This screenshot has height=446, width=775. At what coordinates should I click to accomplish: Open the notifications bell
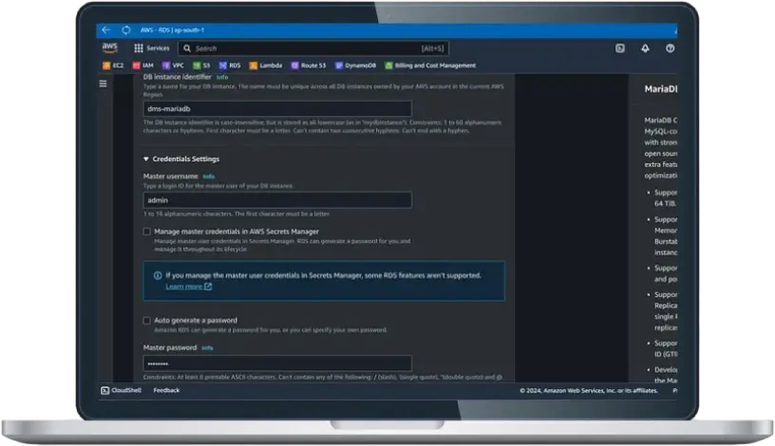click(645, 47)
